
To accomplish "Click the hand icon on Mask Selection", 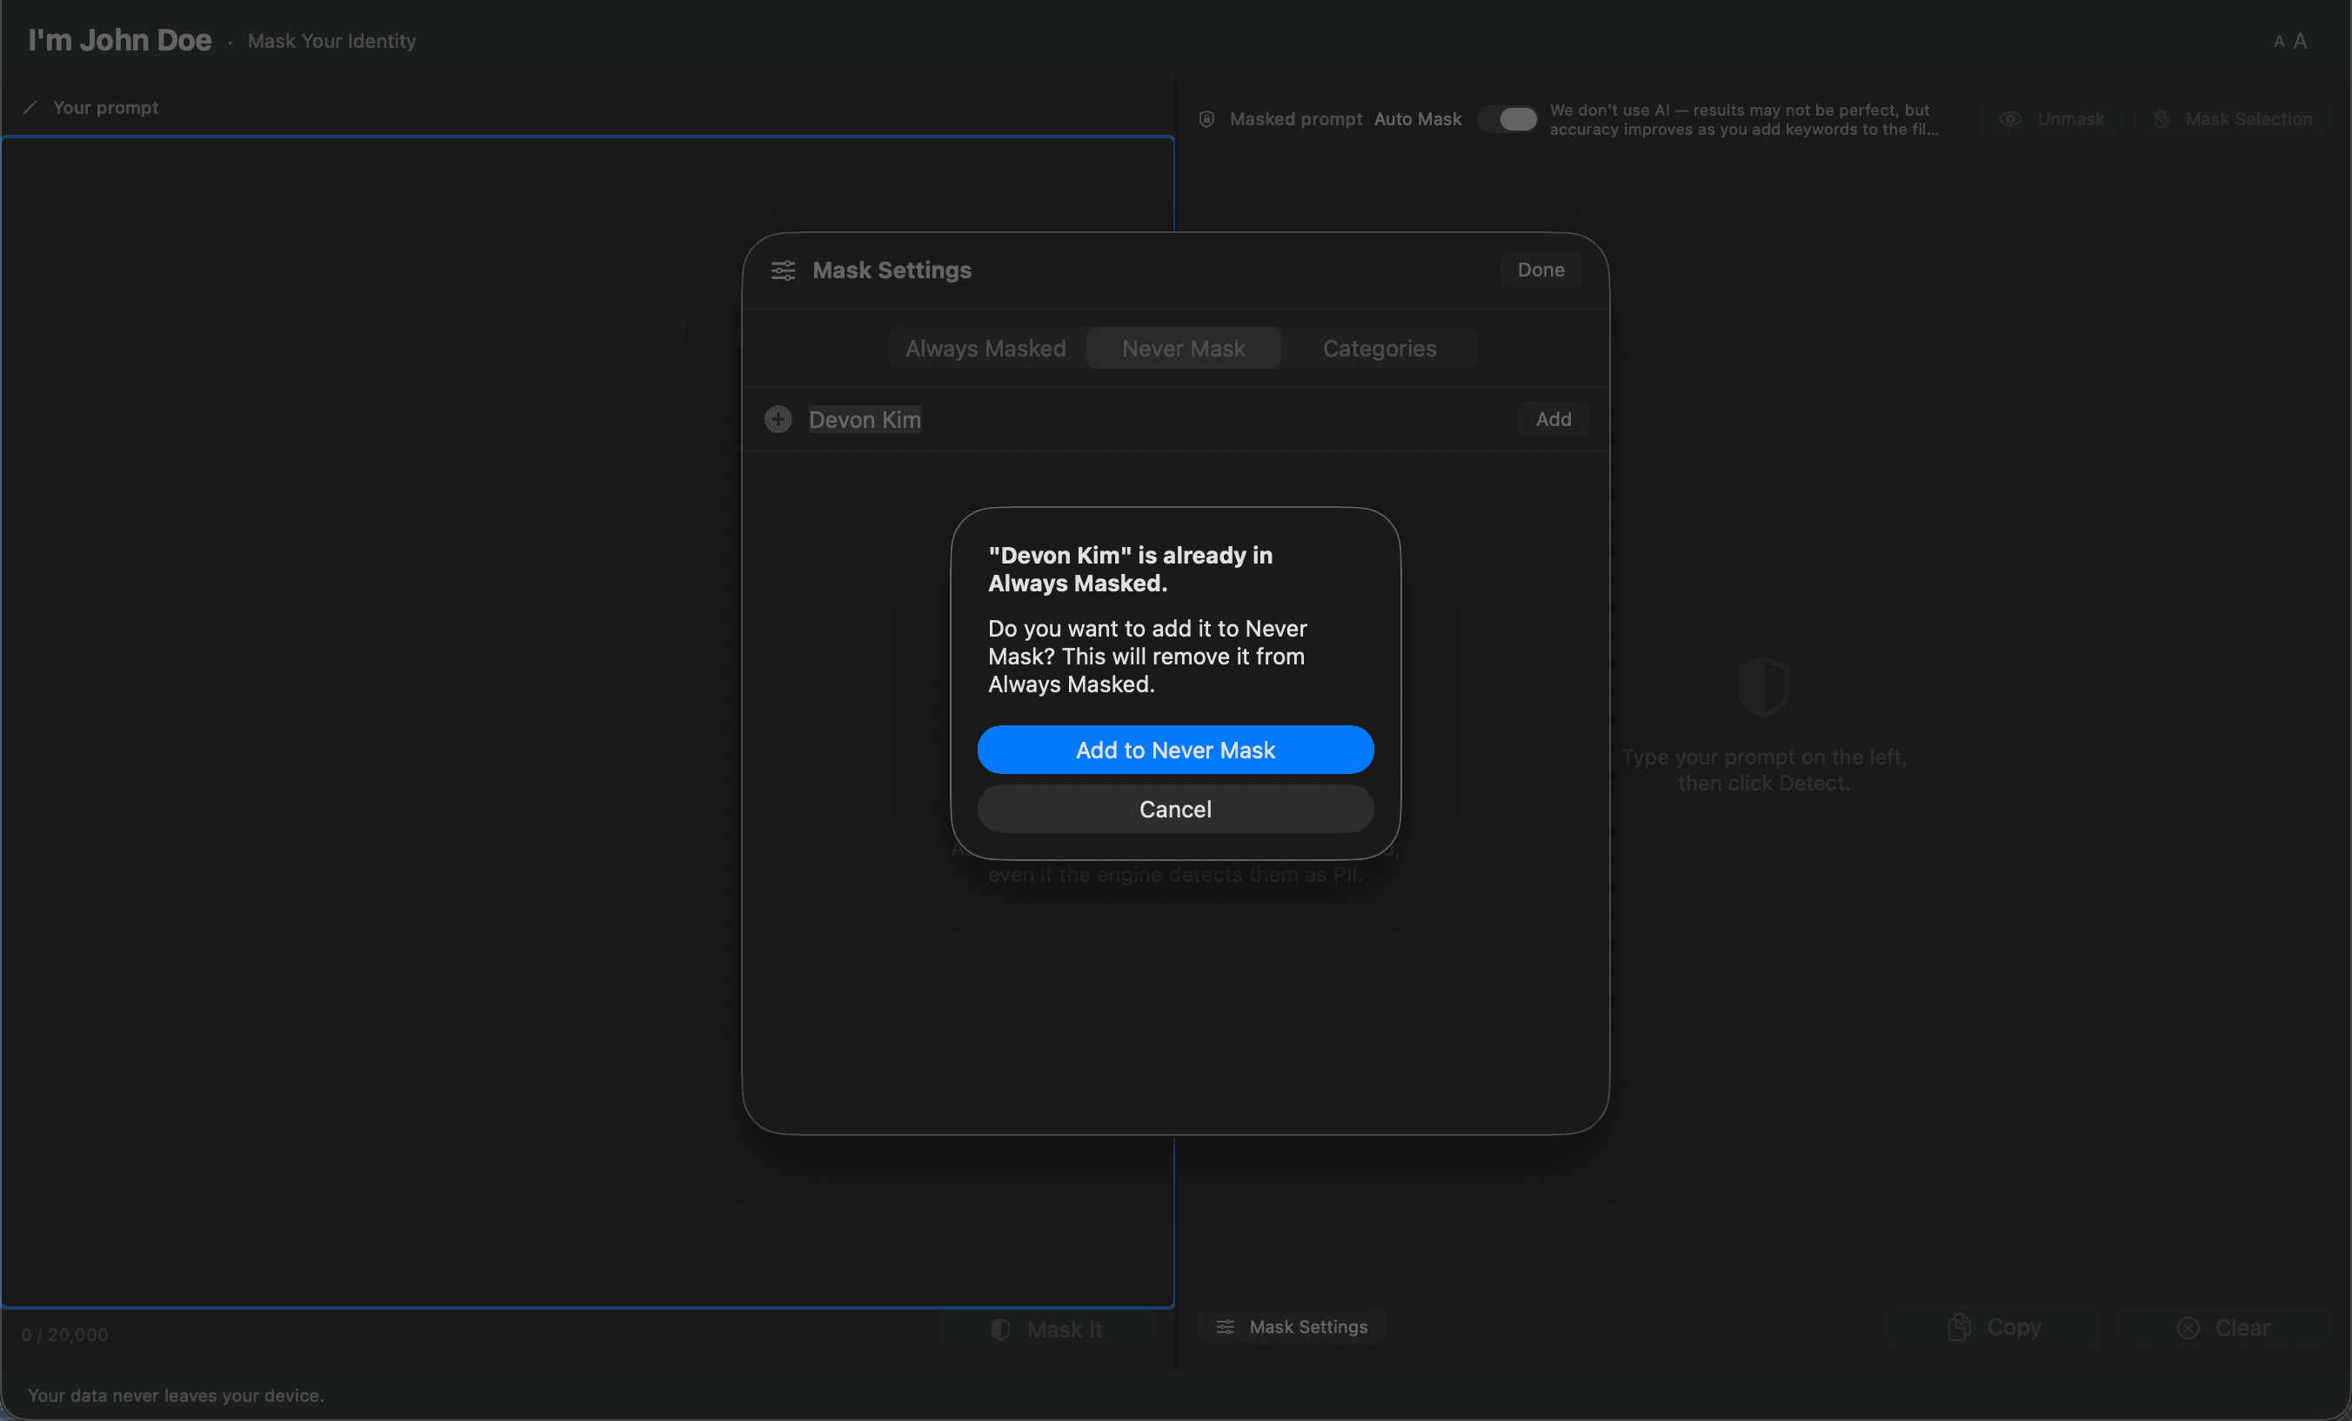I will [x=2160, y=118].
